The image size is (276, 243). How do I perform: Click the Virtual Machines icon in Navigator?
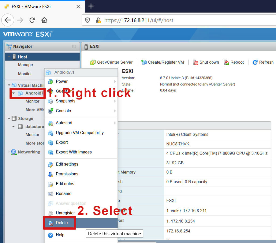click(14, 85)
